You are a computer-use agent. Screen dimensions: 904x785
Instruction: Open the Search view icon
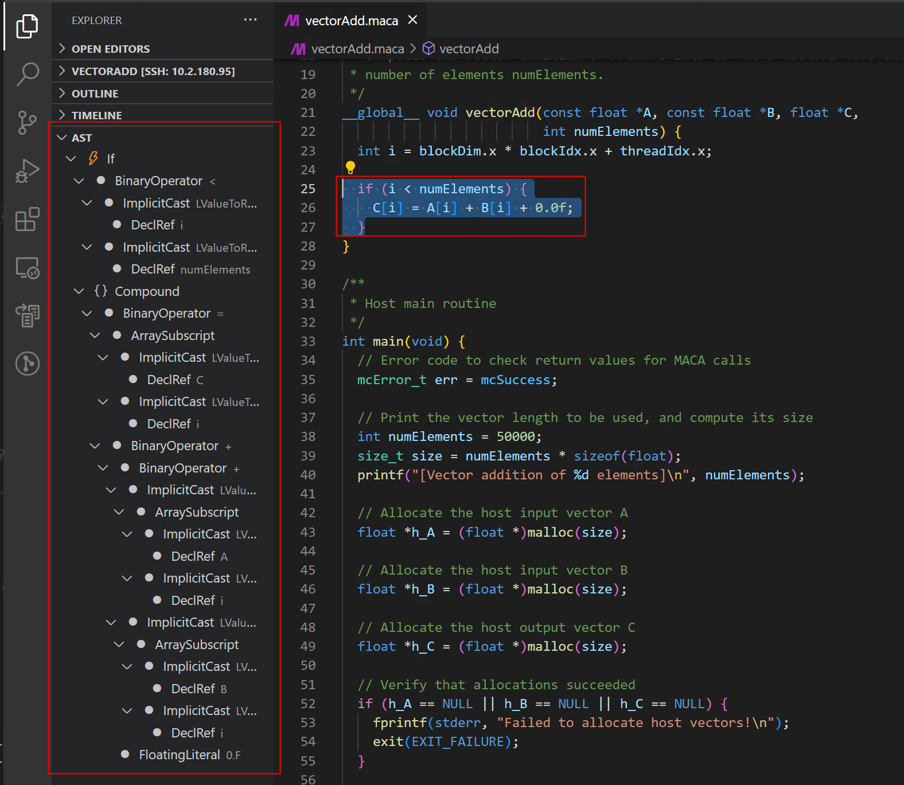tap(27, 74)
